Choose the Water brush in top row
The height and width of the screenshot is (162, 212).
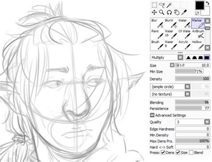coord(184,23)
